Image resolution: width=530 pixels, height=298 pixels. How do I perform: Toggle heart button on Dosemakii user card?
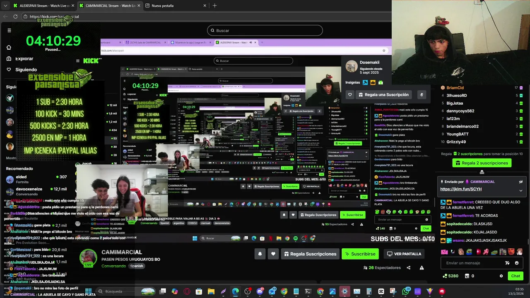(350, 95)
